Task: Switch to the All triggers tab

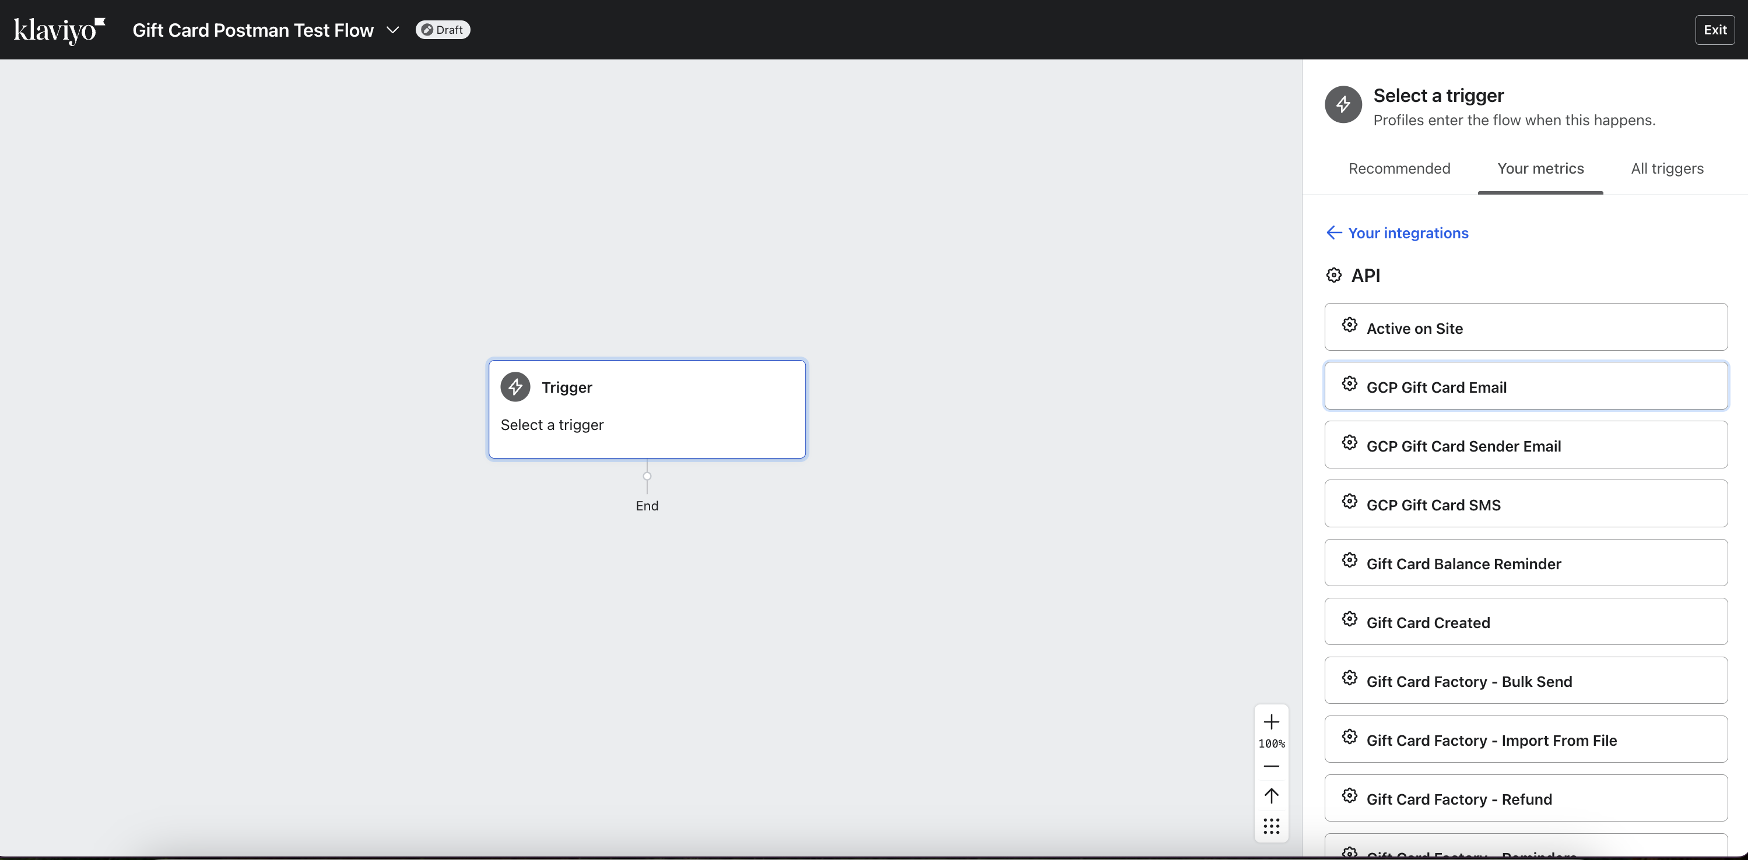Action: pyautogui.click(x=1666, y=168)
